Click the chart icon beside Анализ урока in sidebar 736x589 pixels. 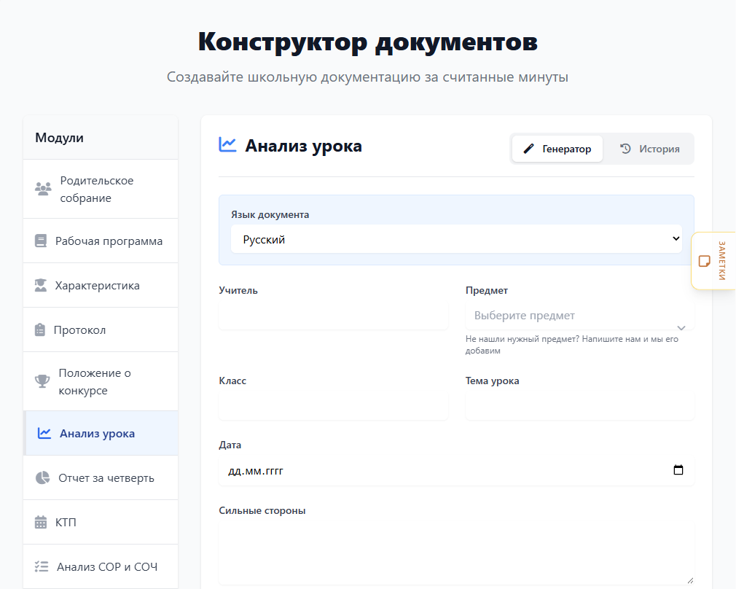[44, 433]
